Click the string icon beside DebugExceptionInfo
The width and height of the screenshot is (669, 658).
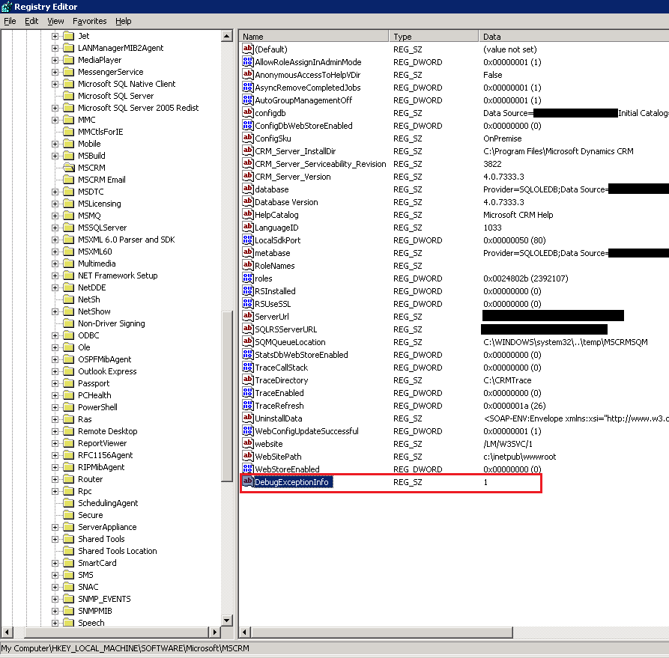[x=247, y=481]
